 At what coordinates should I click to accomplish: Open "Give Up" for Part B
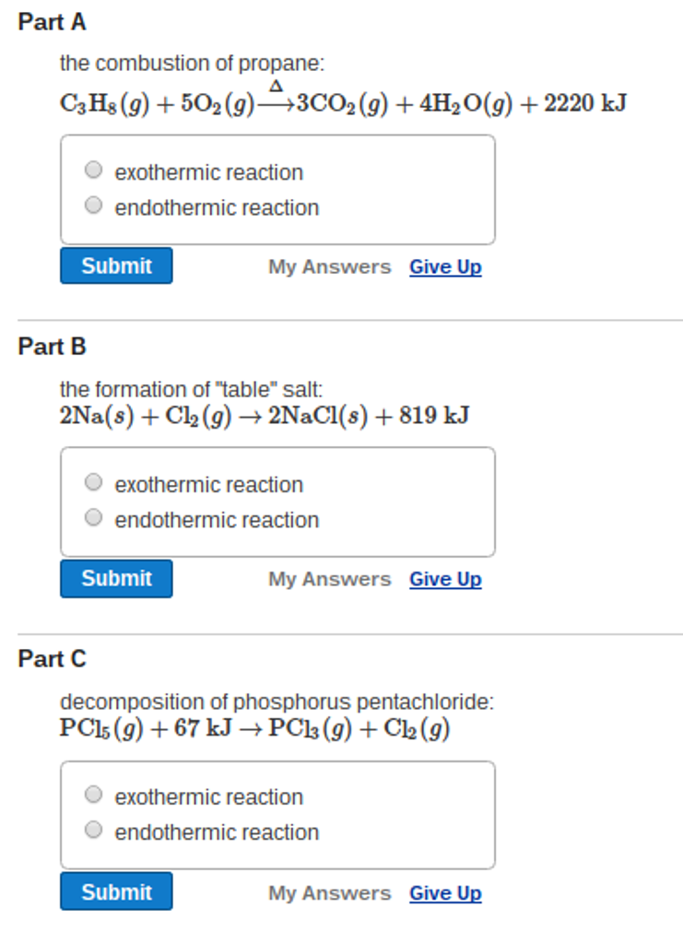444,579
